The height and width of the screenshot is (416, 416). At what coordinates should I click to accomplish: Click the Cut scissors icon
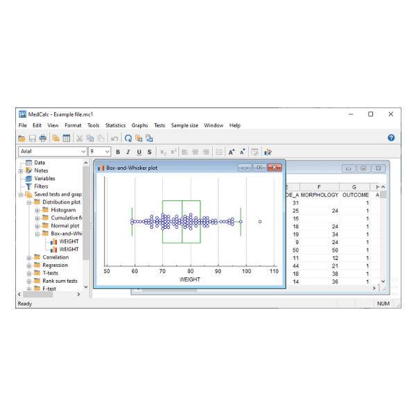click(79, 139)
